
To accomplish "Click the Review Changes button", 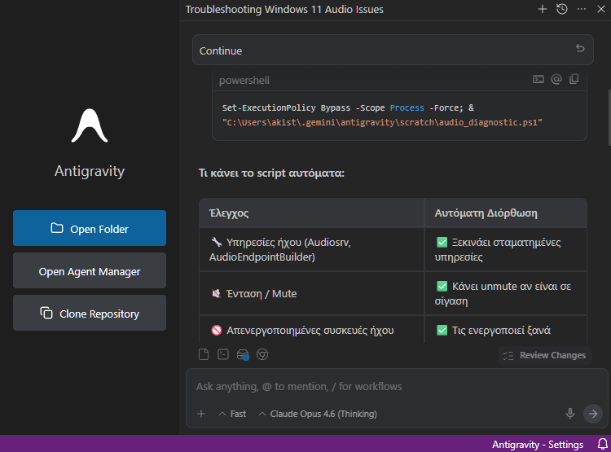I will pos(544,355).
